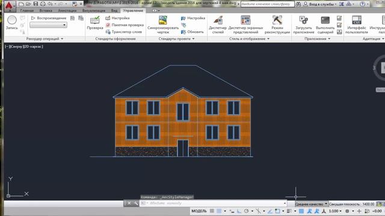Click the Проверка standards check icon
The height and width of the screenshot is (216, 385).
[x=95, y=20]
